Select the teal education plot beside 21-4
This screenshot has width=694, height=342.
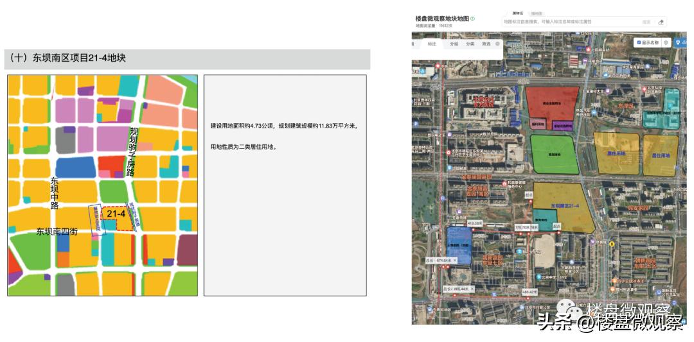click(544, 218)
